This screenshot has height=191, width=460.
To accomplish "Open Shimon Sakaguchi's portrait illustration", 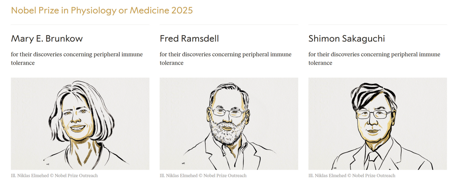I will click(x=378, y=123).
